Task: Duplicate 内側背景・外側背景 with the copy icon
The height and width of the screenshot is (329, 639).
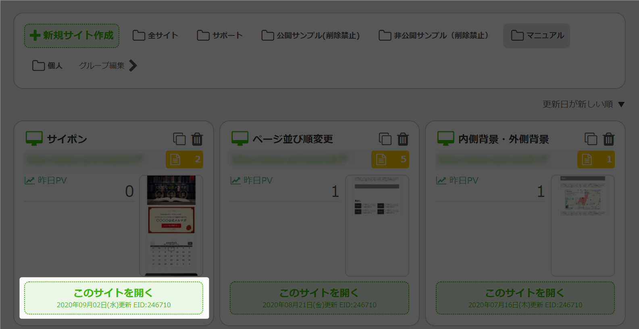Action: coord(591,139)
